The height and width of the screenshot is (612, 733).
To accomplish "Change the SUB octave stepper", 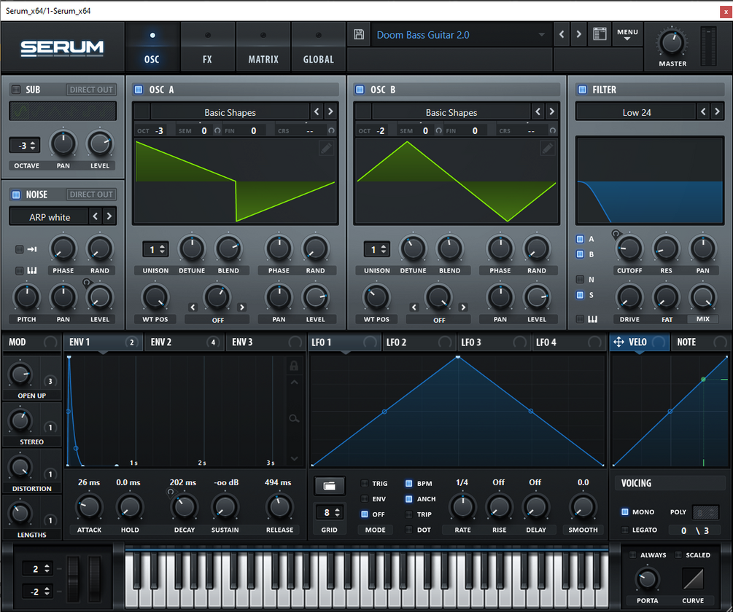I will [x=25, y=145].
